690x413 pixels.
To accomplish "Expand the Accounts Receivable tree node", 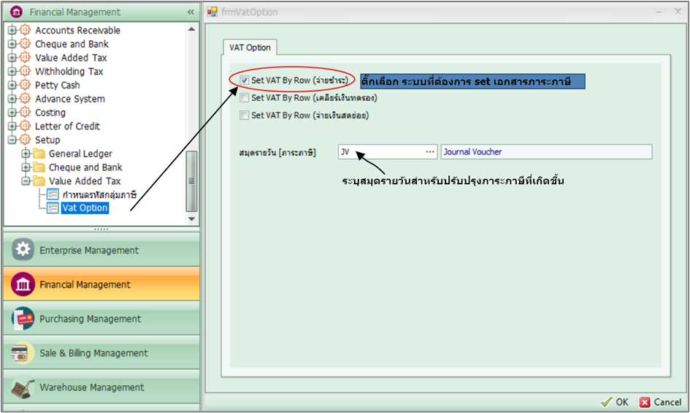I will coord(12,31).
